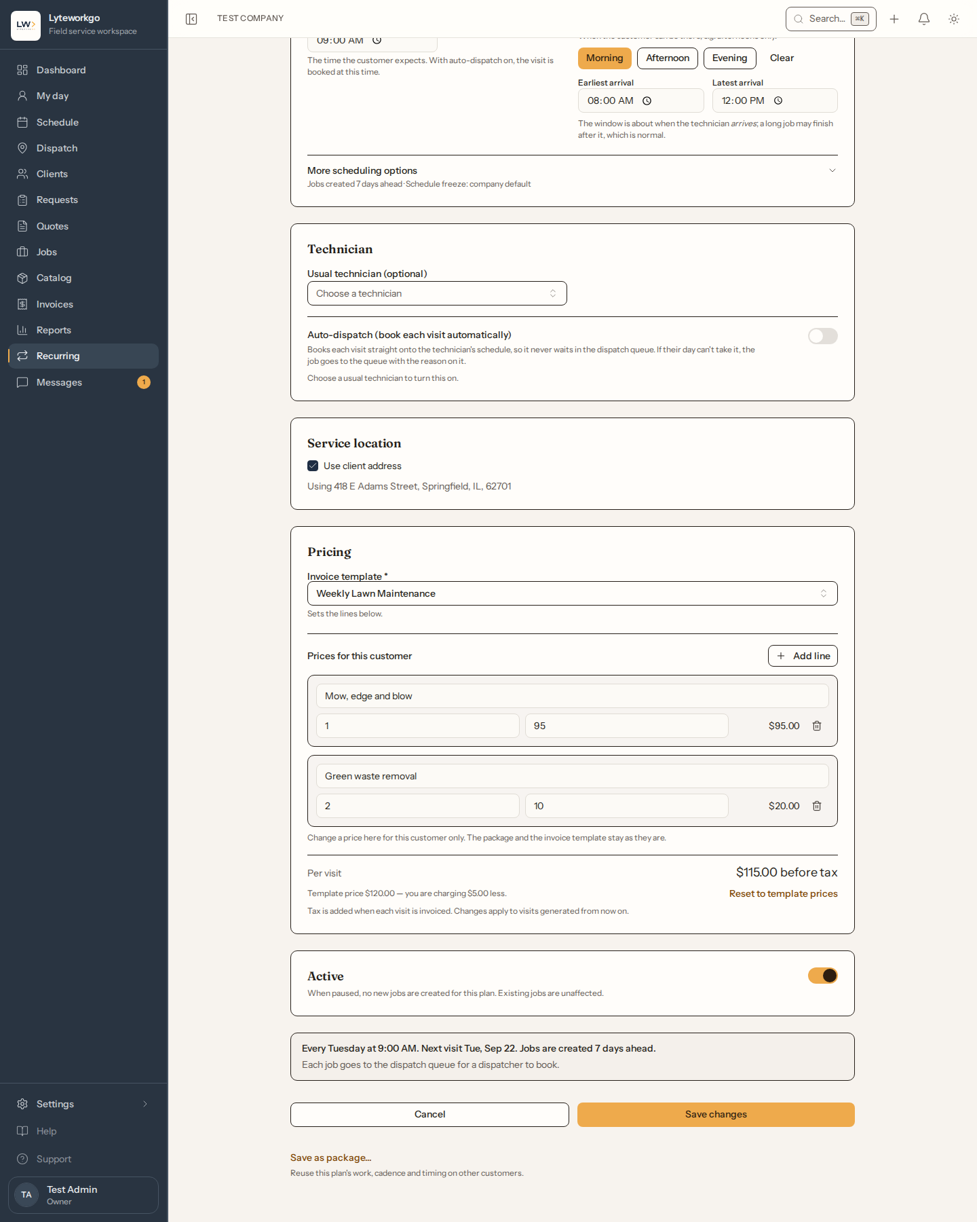
Task: Click the plus quick-create icon in header
Action: click(x=894, y=19)
